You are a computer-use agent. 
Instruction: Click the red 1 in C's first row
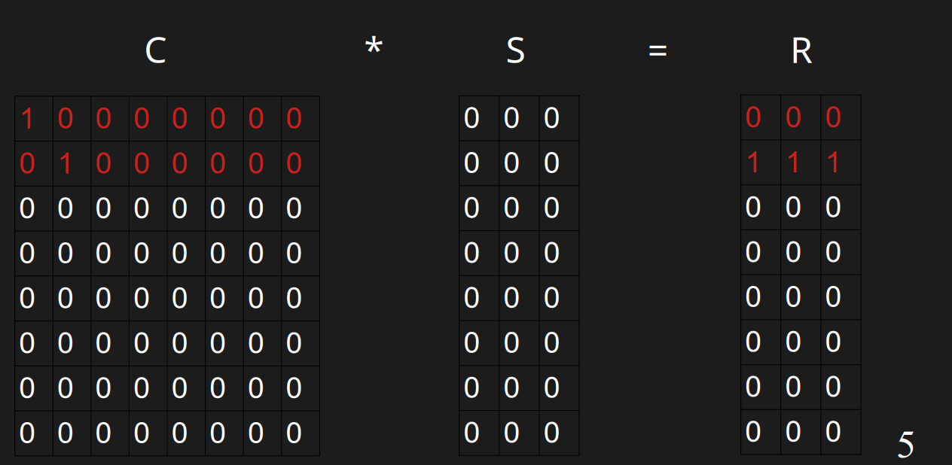[x=27, y=118]
